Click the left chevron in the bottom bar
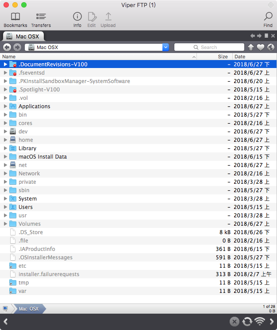The width and height of the screenshot is (277, 330). pyautogui.click(x=5, y=322)
